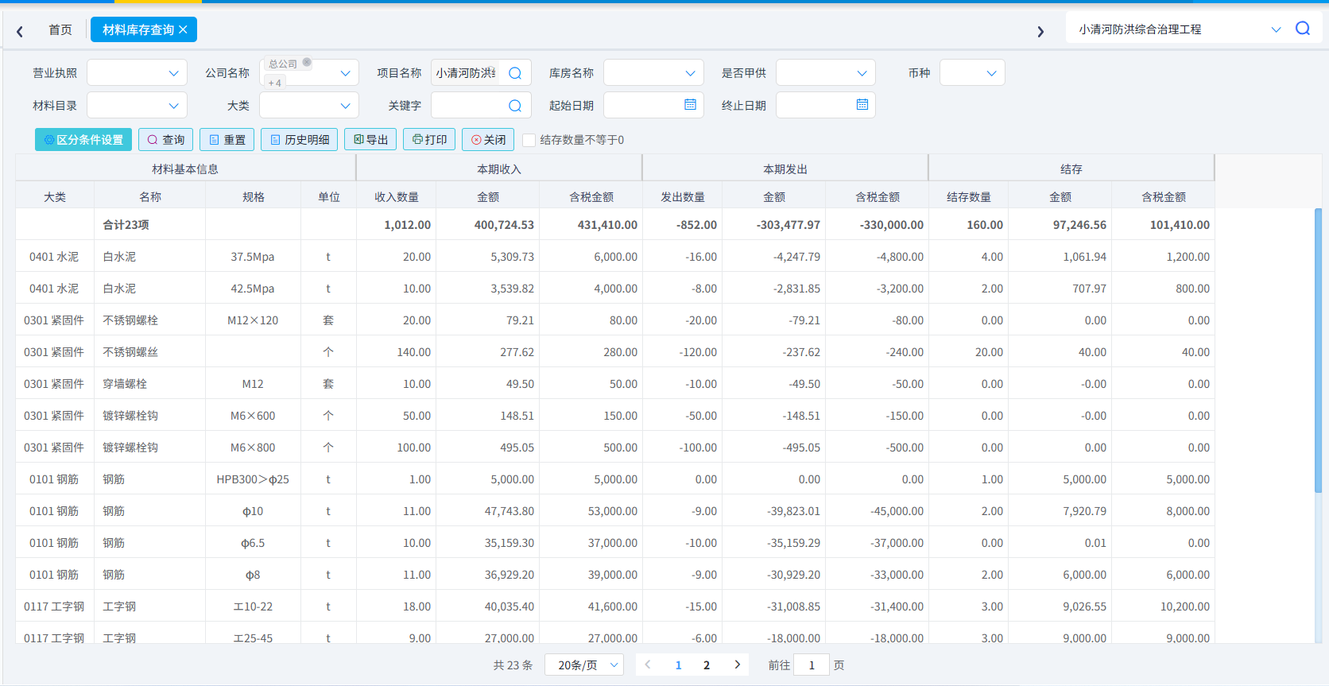Click the 查询 button
The height and width of the screenshot is (686, 1329).
point(165,140)
